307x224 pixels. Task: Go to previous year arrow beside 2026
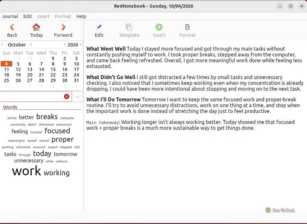[65, 45]
